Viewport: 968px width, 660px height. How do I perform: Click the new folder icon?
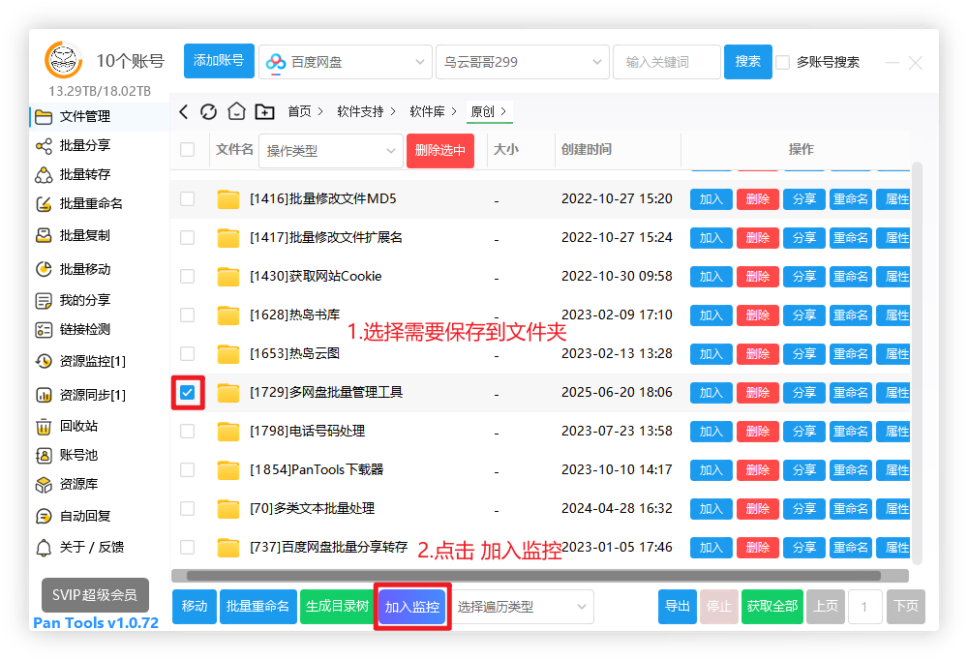click(264, 112)
